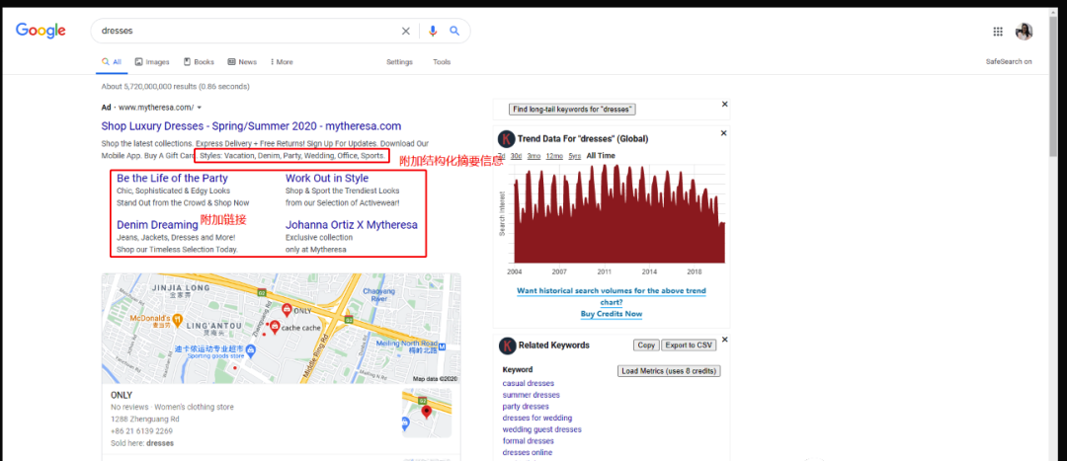Image resolution: width=1067 pixels, height=461 pixels.
Task: Start voice search with the microphone icon
Action: pyautogui.click(x=432, y=32)
